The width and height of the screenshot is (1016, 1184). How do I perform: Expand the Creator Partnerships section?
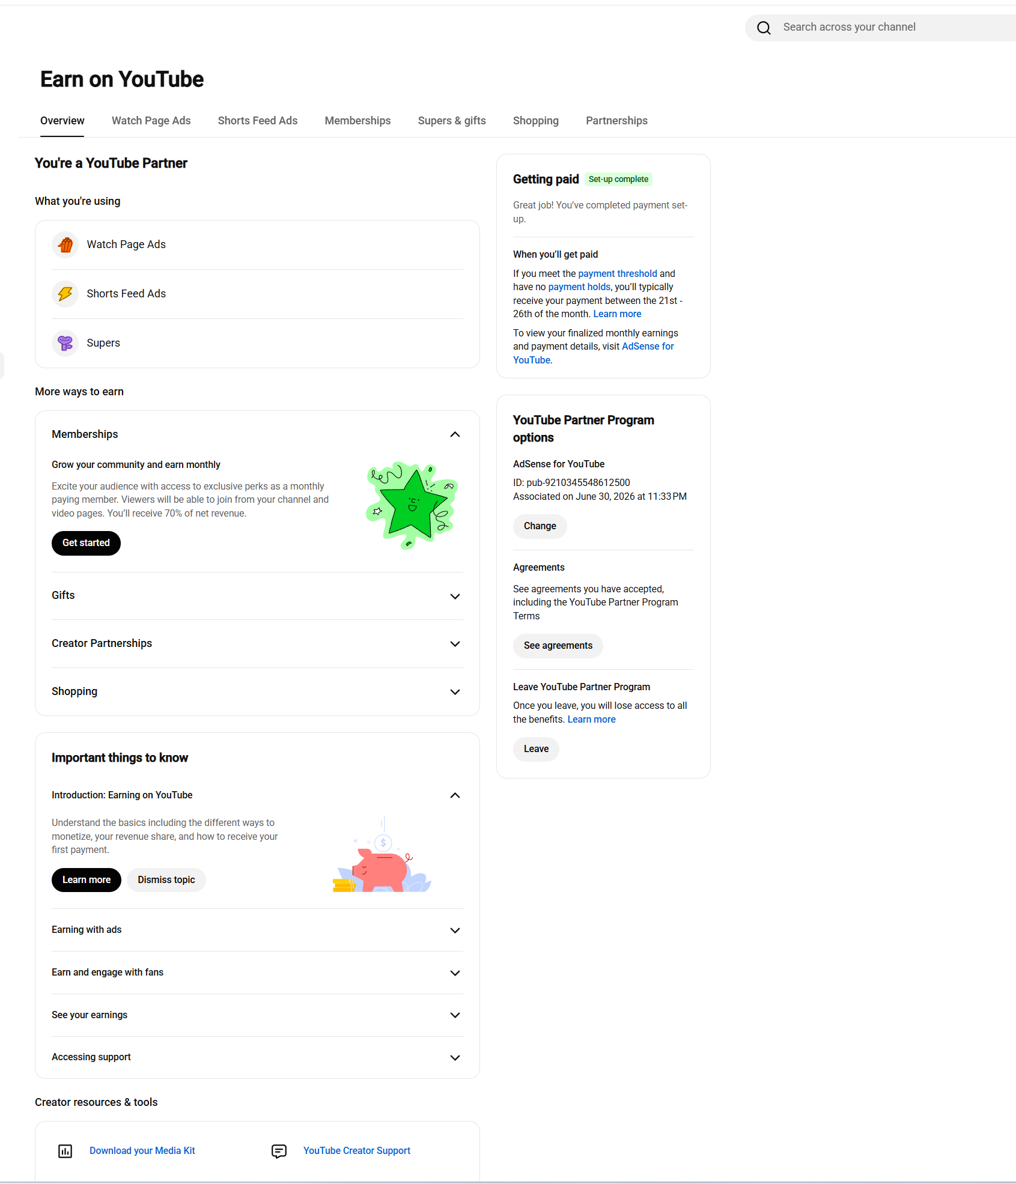click(x=455, y=644)
